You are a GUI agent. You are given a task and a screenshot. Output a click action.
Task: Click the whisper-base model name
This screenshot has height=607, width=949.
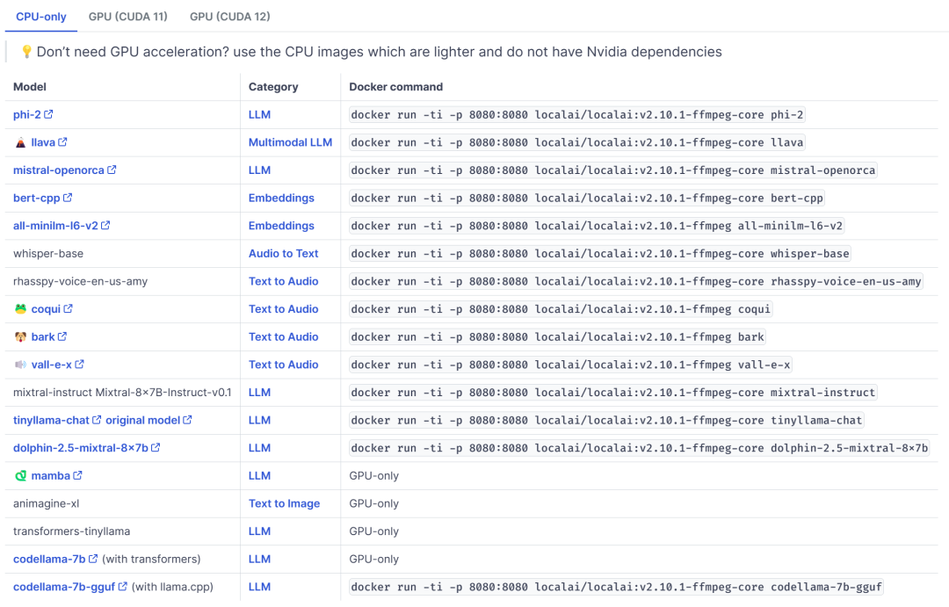[x=48, y=254]
